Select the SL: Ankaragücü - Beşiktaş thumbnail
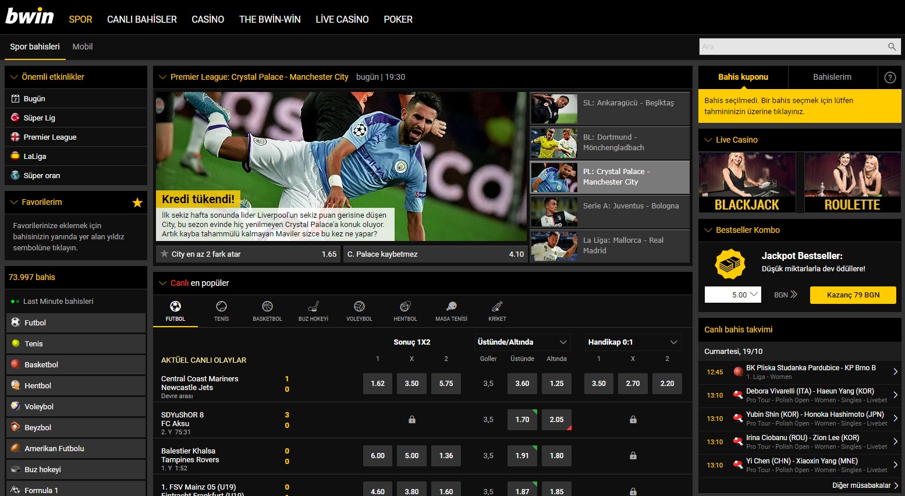The height and width of the screenshot is (496, 905). [x=554, y=109]
